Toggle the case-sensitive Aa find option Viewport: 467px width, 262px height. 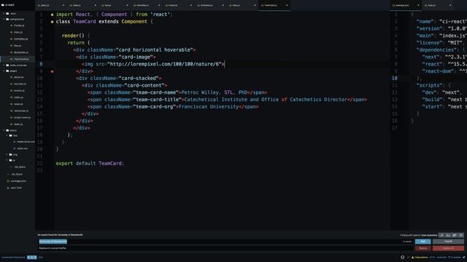[448, 235]
